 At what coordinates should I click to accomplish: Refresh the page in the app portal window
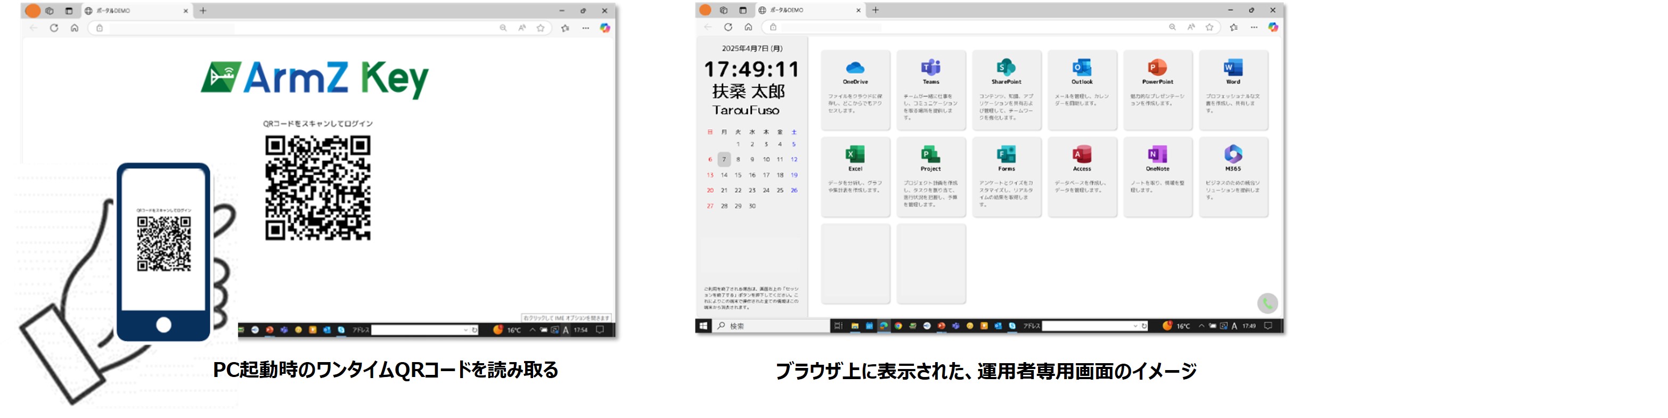coord(728,27)
